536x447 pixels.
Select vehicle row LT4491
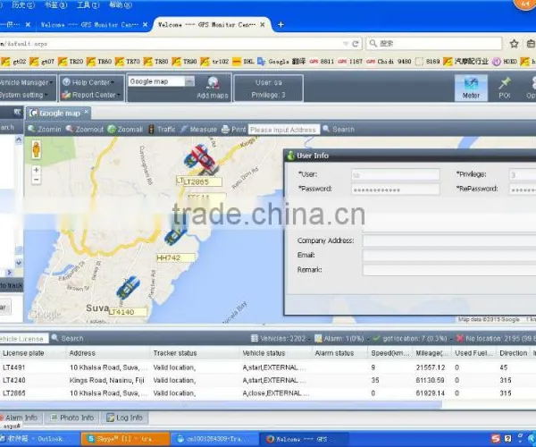(x=268, y=367)
